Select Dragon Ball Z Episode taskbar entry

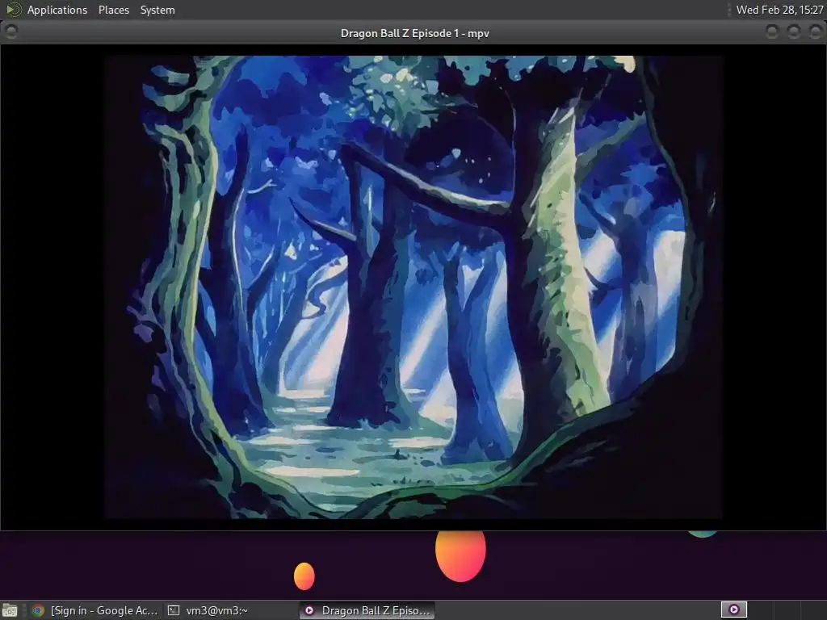[367, 610]
